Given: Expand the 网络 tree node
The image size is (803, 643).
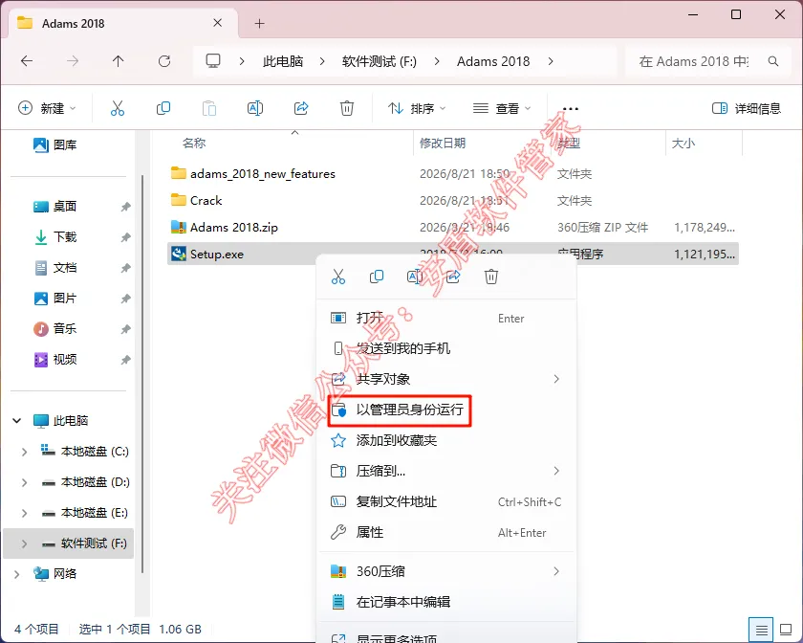Looking at the screenshot, I should coord(17,574).
